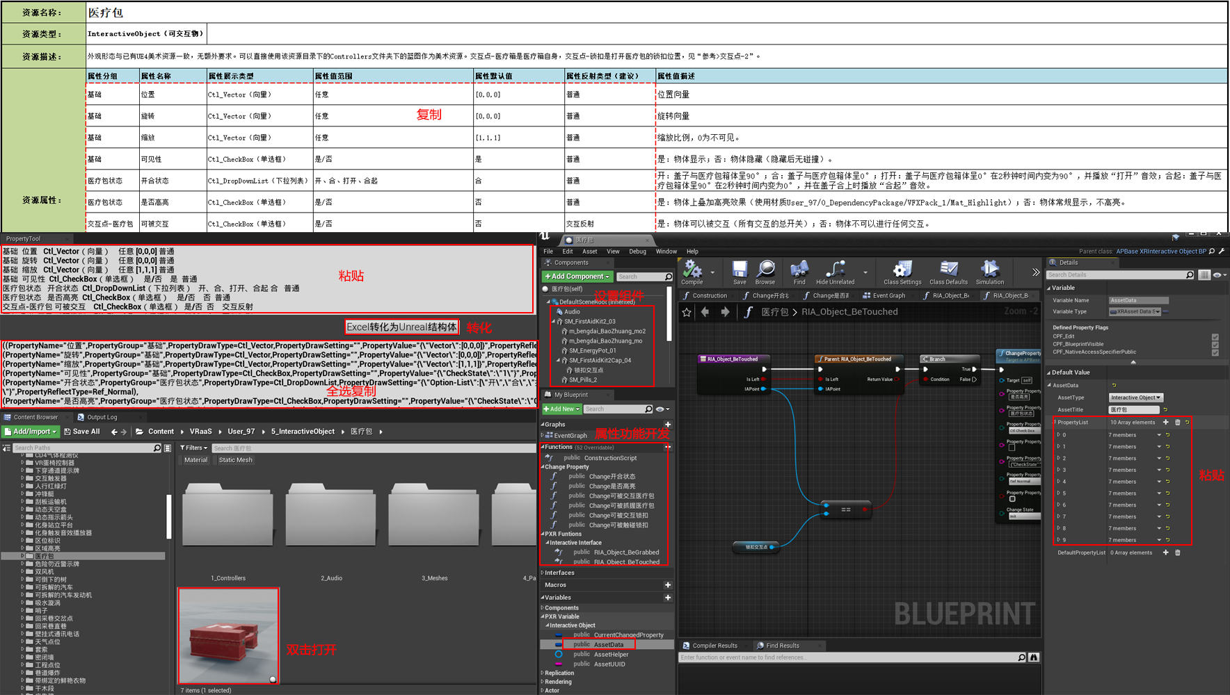Go back in Content Browser history
This screenshot has width=1230, height=695.
click(114, 432)
